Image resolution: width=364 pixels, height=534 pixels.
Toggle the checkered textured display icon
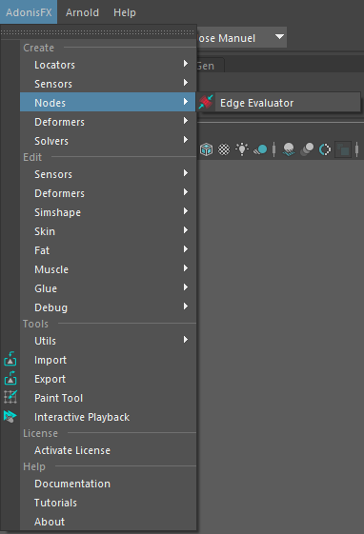[224, 149]
